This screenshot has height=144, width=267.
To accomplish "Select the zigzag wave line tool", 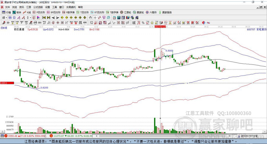I will [x=114, y=23].
